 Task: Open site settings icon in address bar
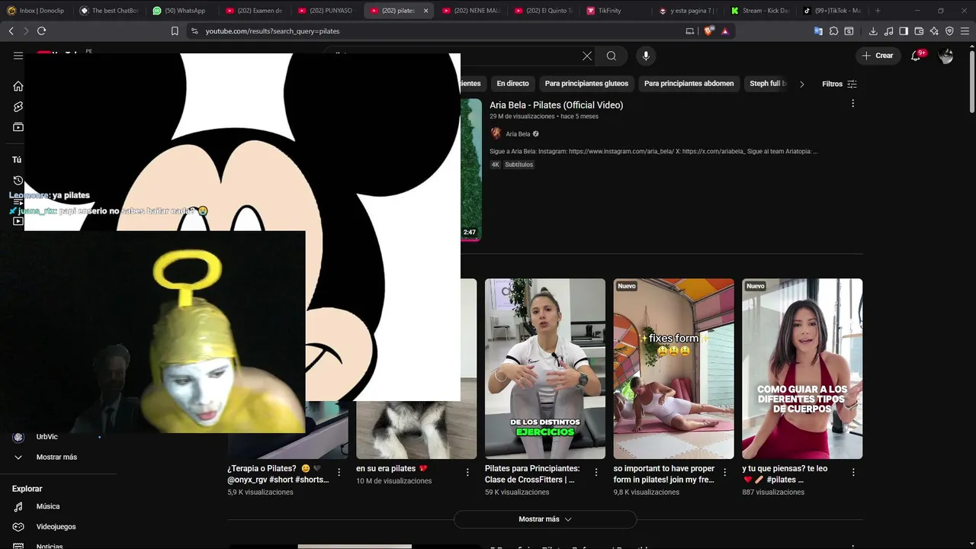pos(194,31)
